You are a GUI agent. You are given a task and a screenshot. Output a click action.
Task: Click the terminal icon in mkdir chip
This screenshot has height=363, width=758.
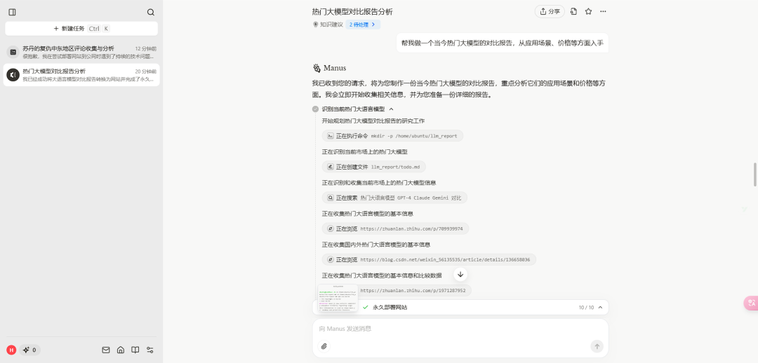[x=331, y=136]
